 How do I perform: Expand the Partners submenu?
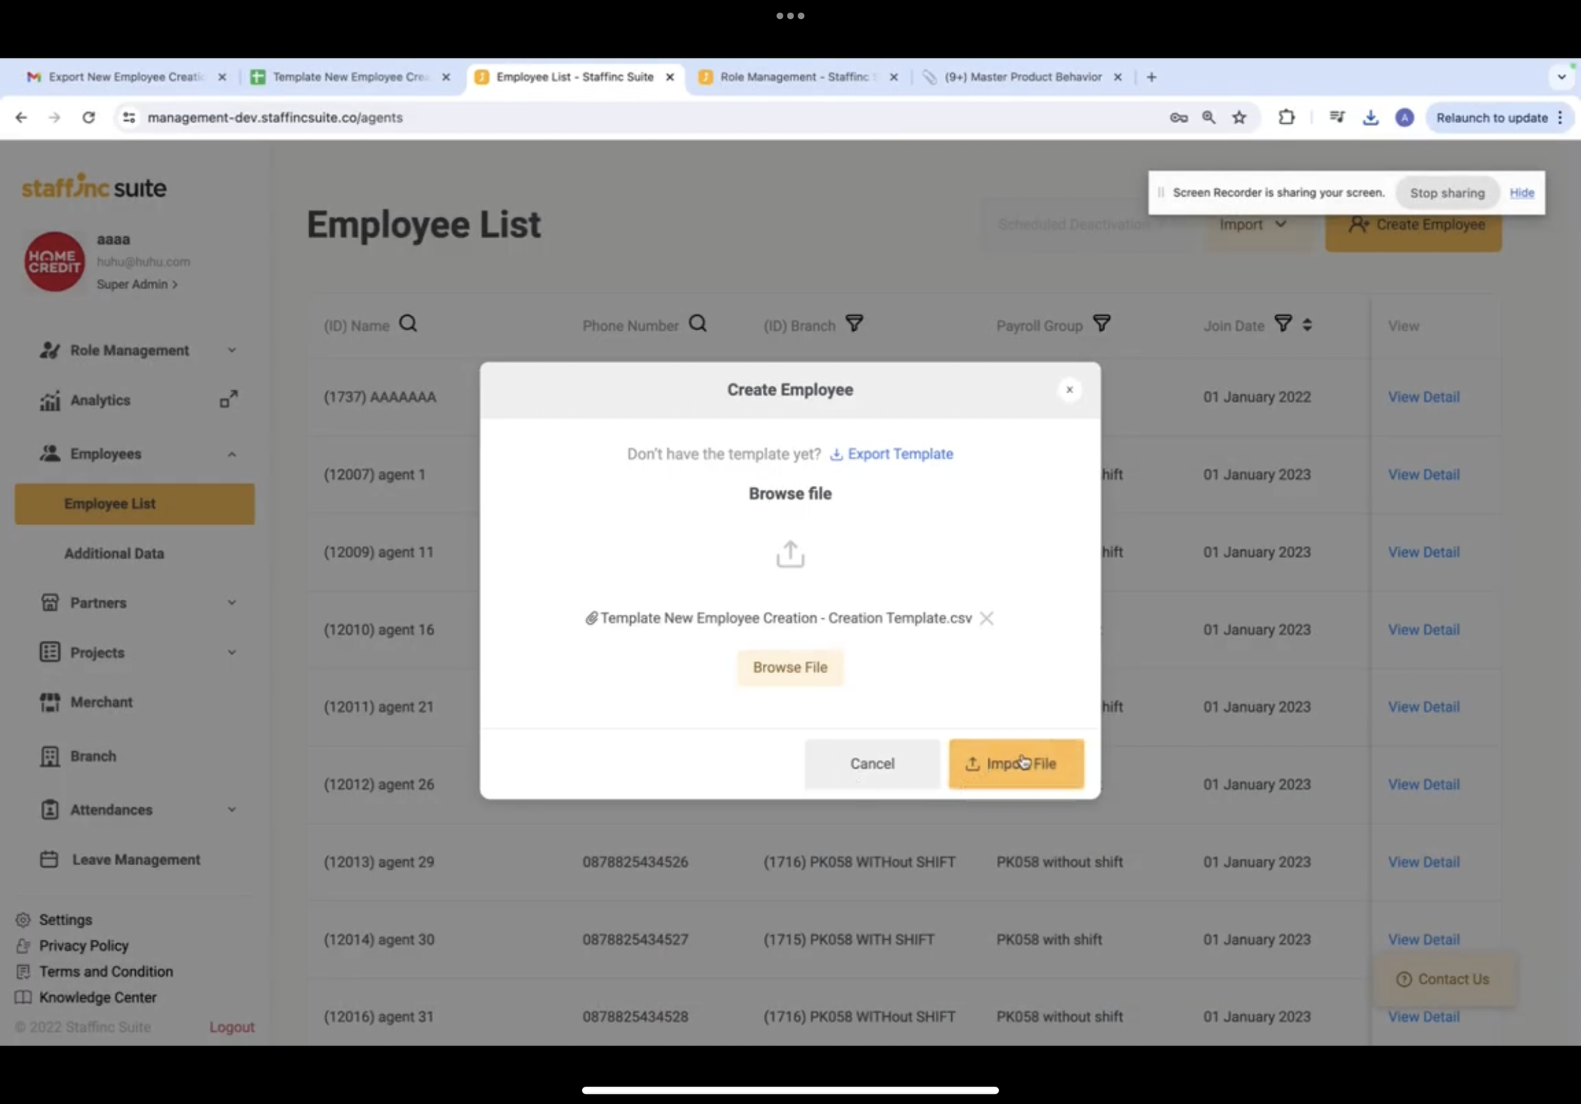(x=232, y=603)
